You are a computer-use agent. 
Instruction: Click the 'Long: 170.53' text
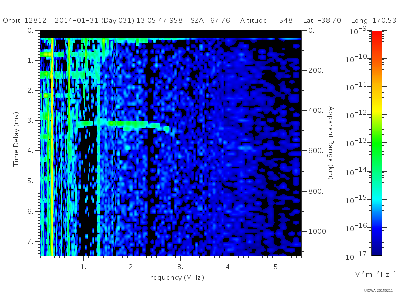pos(373,20)
